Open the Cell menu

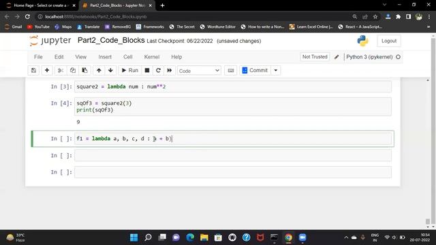pyautogui.click(x=128, y=57)
